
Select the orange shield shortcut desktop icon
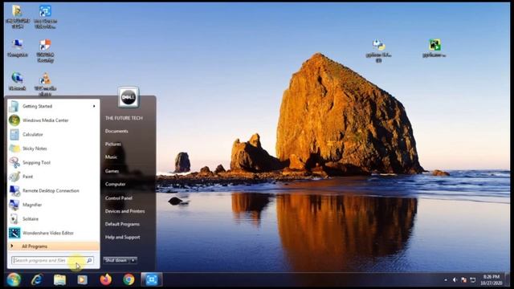(45, 51)
